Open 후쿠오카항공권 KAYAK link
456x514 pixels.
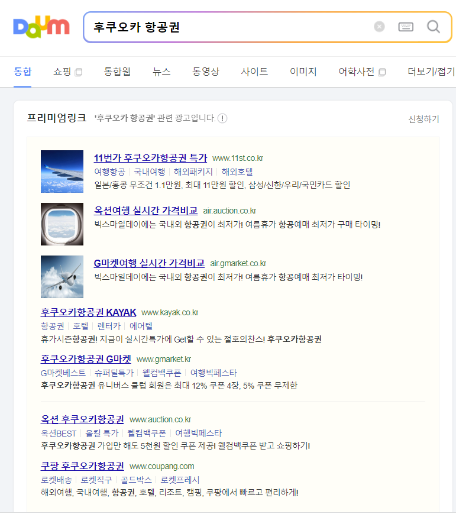89,312
